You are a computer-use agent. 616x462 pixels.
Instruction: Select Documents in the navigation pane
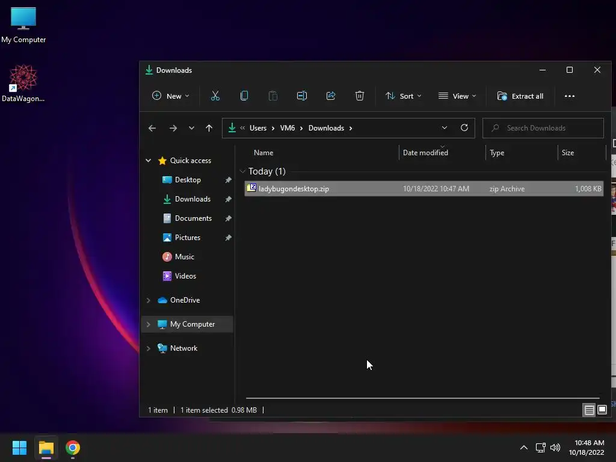click(193, 218)
